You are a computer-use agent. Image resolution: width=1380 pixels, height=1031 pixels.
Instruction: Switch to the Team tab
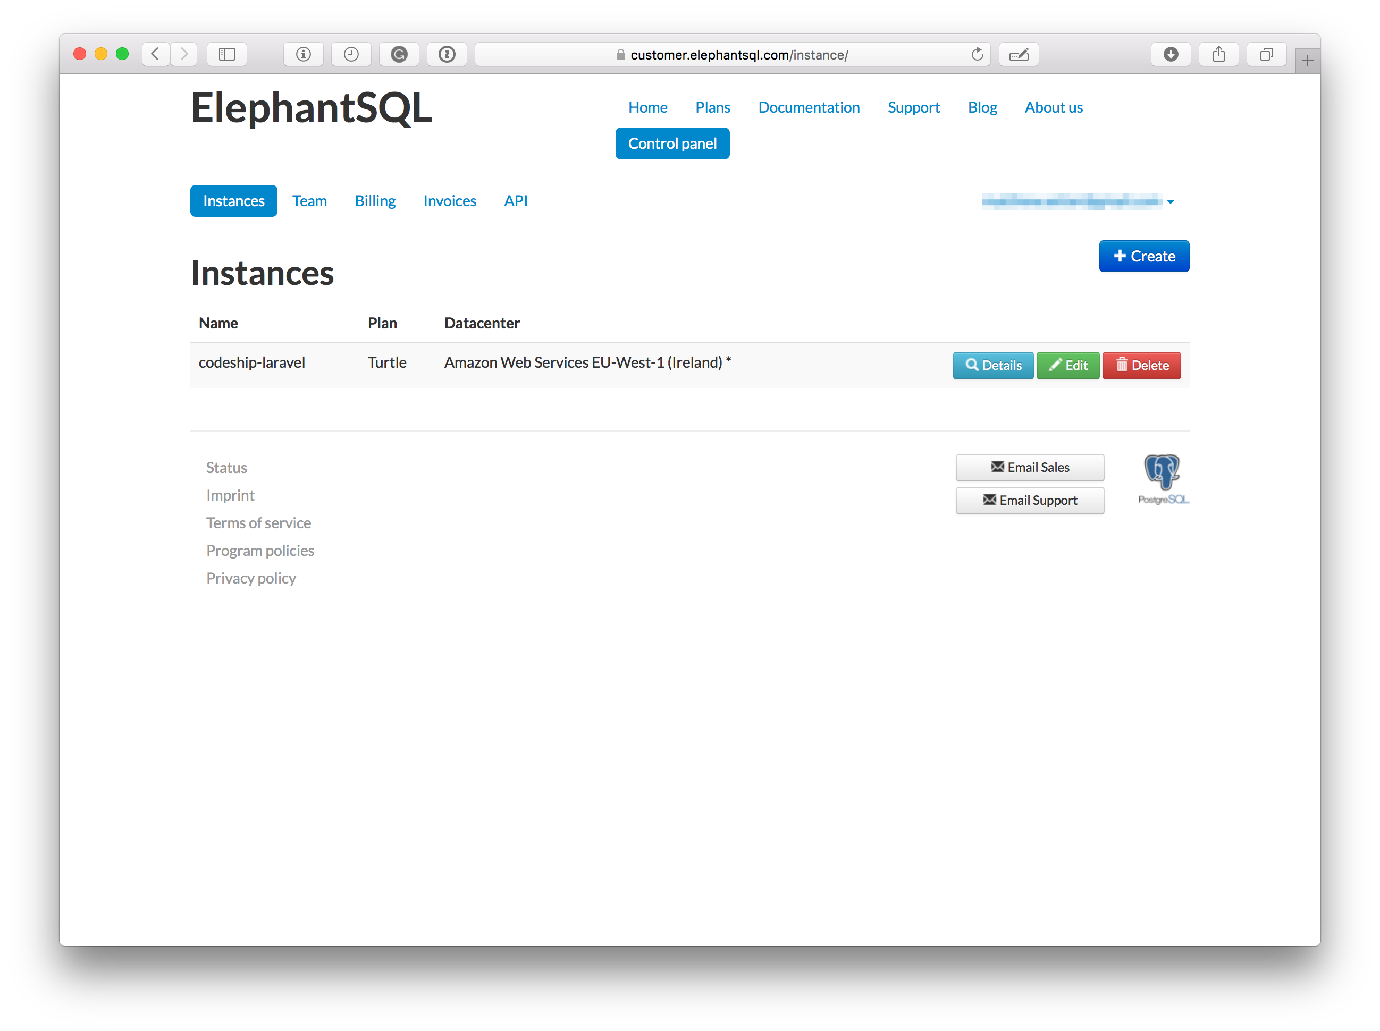coord(309,201)
